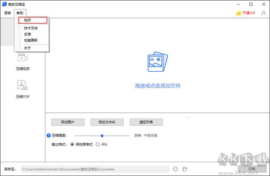Open the 语言 menu
The width and height of the screenshot is (270, 176).
(x=7, y=13)
